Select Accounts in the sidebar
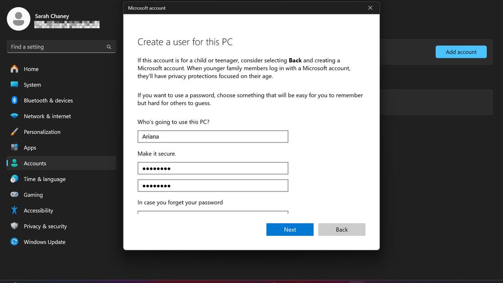 point(34,163)
